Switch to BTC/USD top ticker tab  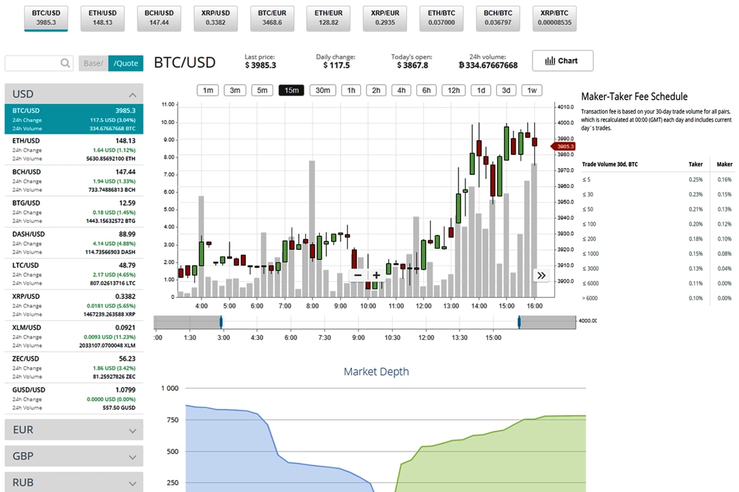46,18
